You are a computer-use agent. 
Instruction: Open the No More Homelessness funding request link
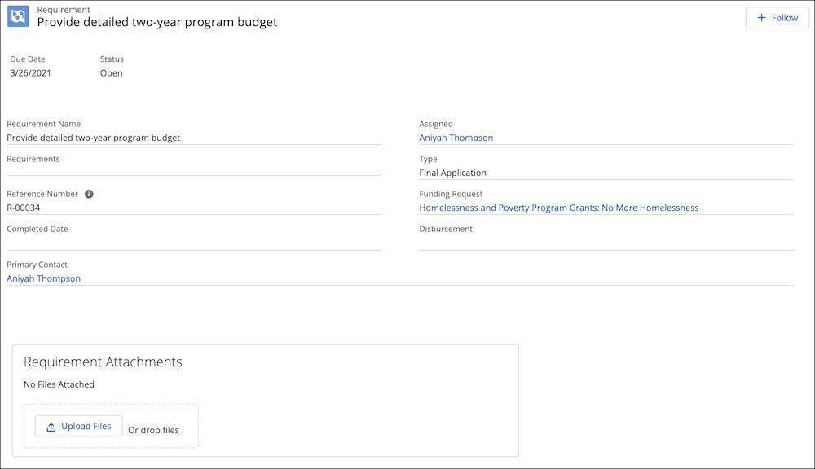pos(559,208)
